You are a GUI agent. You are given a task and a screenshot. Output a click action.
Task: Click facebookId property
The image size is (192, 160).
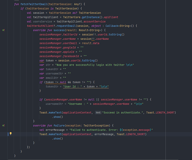coord(71,56)
